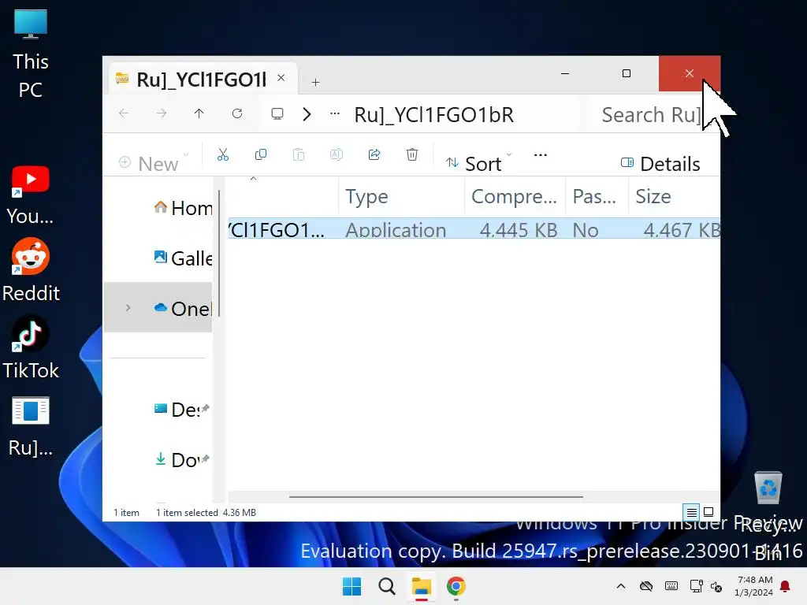
Task: Open the 7:48 AM clock and calendar
Action: tap(754, 586)
